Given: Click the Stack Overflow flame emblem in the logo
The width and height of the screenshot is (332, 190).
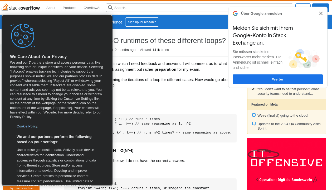Looking at the screenshot, I should tap(5, 7).
